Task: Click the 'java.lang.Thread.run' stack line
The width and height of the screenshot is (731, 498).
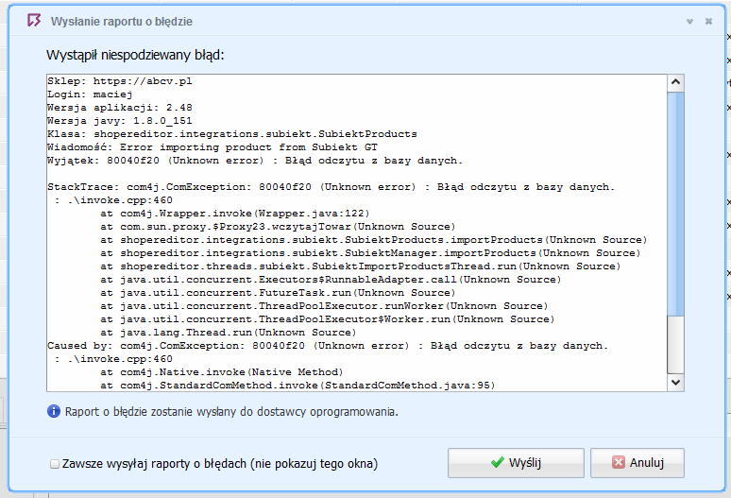Action: 229,333
